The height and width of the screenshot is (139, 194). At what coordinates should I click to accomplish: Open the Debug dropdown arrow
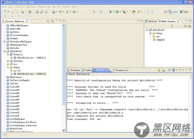pos(114,12)
